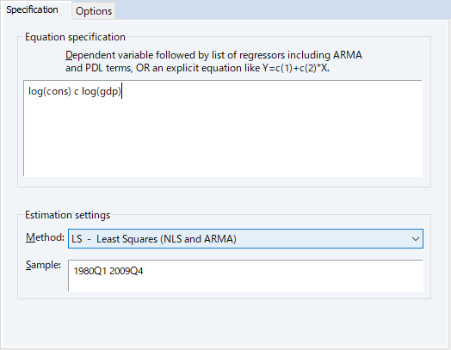Click the Estimation settings group heading
451x350 pixels.
click(68, 215)
